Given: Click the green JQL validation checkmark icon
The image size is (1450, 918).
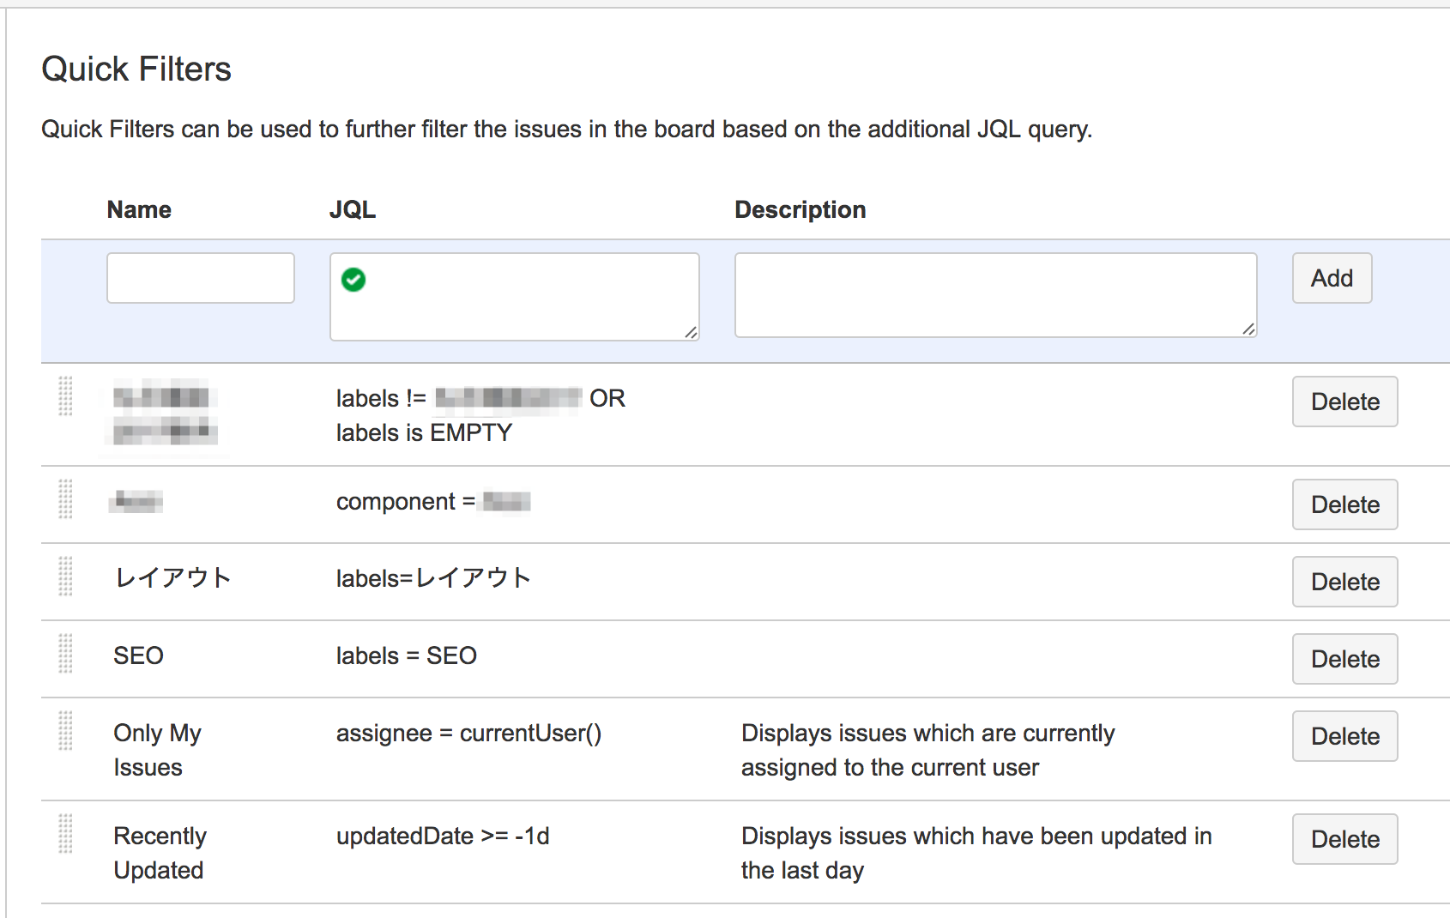Looking at the screenshot, I should click(x=353, y=279).
